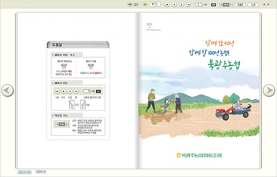This screenshot has height=177, width=277.
Task: Open the 검색 search button in toolbar
Action: click(x=136, y=5)
